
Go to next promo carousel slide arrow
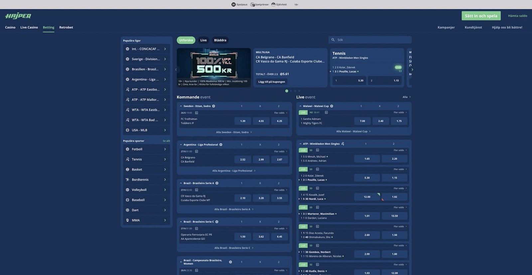point(412,70)
